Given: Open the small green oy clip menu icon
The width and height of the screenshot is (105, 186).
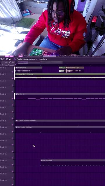Looking at the screenshot, I should click(x=60, y=67).
